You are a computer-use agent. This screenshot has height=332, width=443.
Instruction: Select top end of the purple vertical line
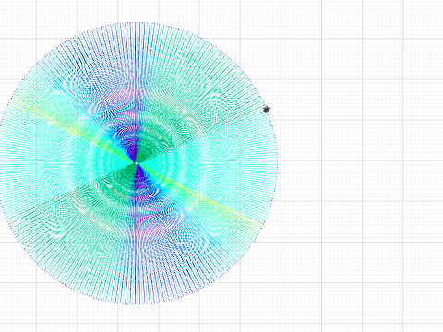point(137,23)
